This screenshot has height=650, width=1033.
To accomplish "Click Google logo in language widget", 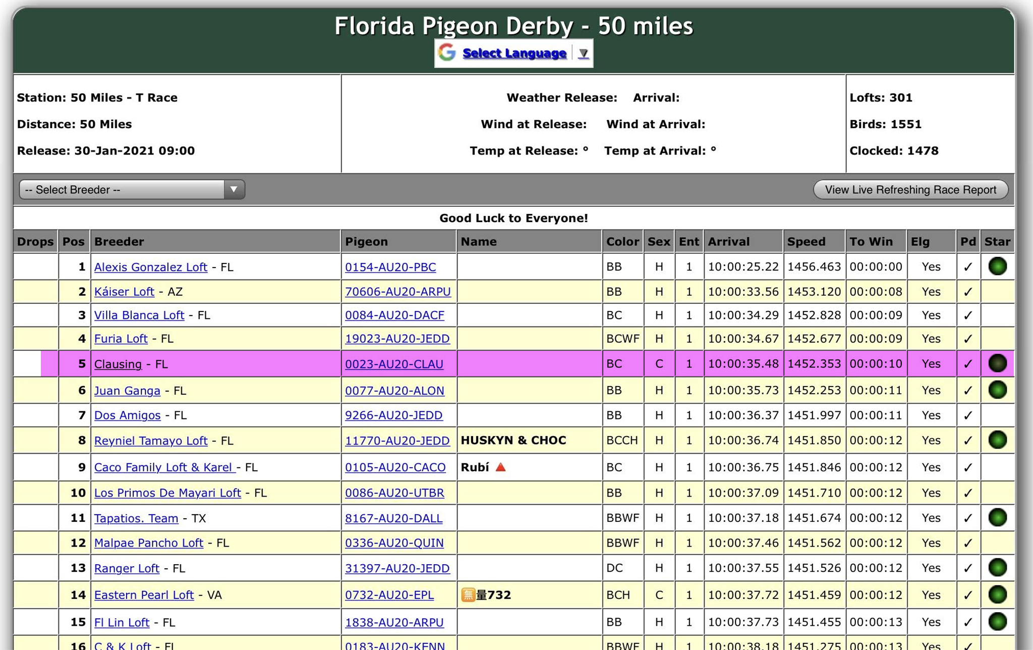I will pos(447,52).
